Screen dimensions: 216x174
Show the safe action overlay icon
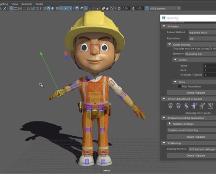coord(33,8)
